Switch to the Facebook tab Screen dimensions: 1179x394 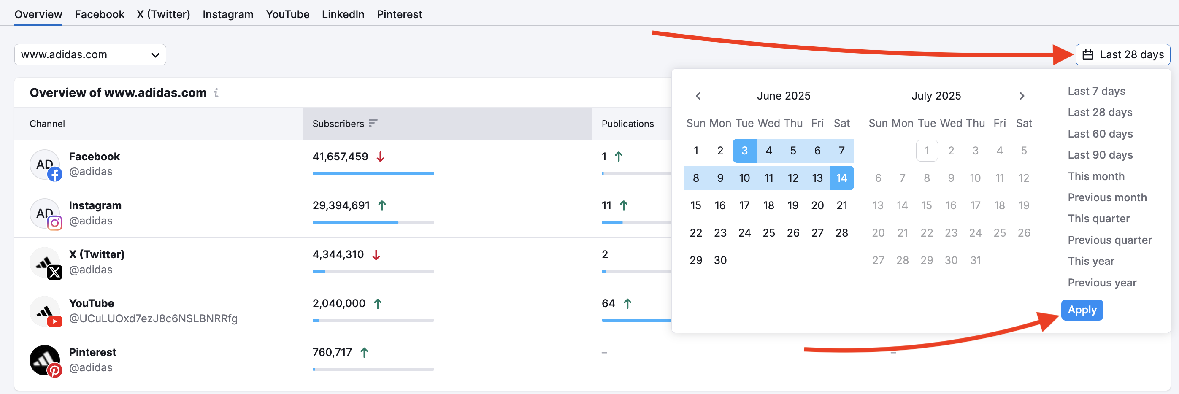click(x=99, y=14)
